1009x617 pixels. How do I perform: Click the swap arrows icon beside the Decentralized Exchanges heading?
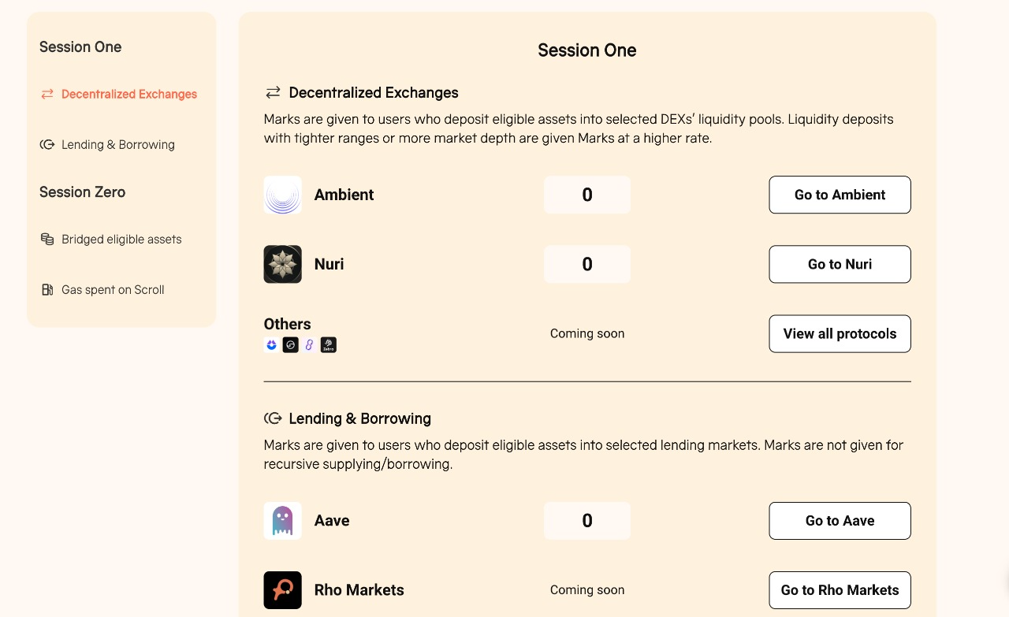pos(273,92)
